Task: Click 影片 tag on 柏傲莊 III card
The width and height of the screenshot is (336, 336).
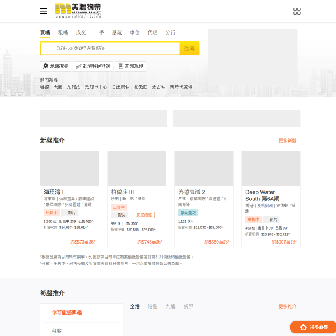Action: pyautogui.click(x=120, y=215)
